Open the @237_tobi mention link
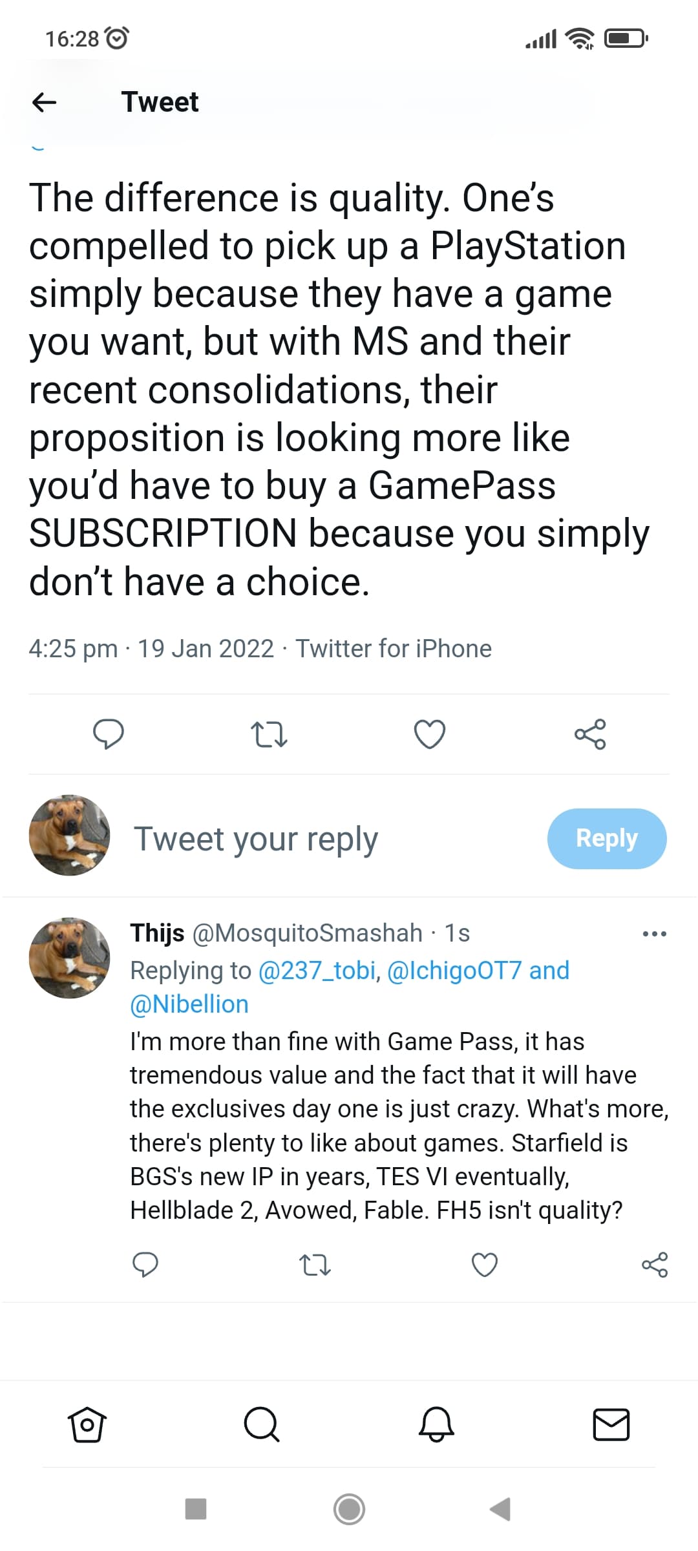Image resolution: width=698 pixels, height=1551 pixels. point(317,971)
